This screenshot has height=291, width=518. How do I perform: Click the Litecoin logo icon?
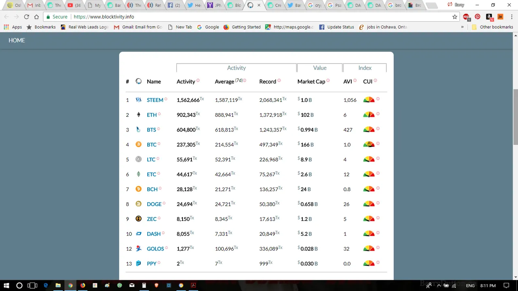(138, 159)
